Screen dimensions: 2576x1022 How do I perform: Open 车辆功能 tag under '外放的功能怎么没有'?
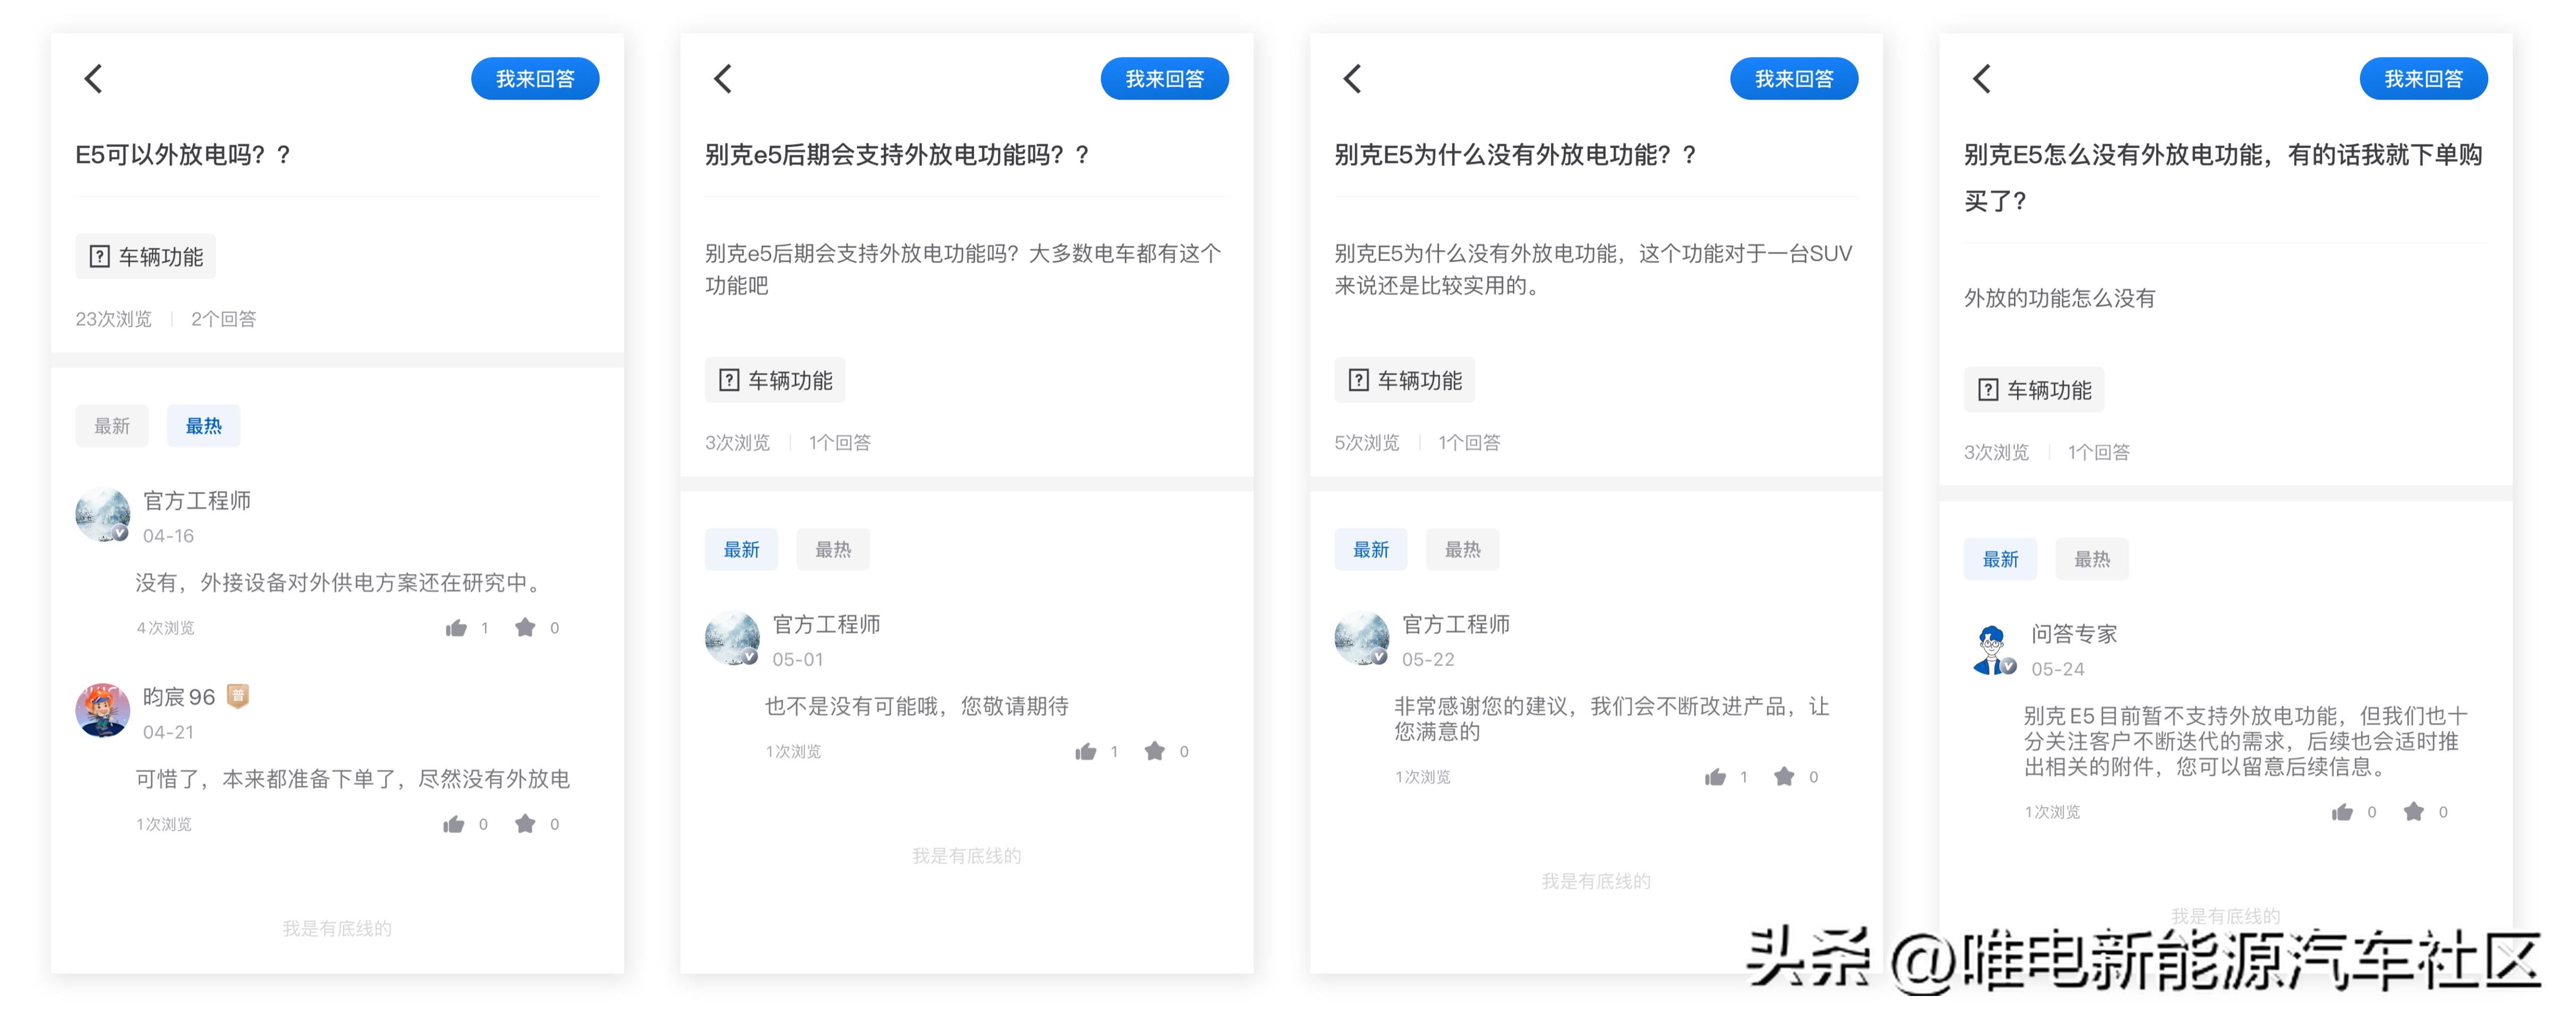(x=2034, y=390)
